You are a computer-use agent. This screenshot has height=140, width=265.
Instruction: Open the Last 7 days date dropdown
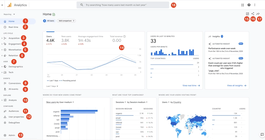click(x=52, y=86)
